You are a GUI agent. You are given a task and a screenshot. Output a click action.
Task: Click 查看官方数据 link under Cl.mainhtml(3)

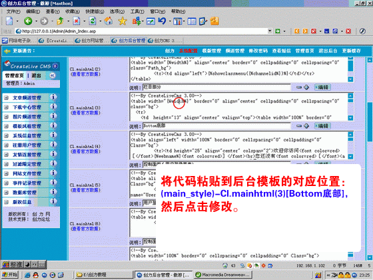tap(86, 113)
